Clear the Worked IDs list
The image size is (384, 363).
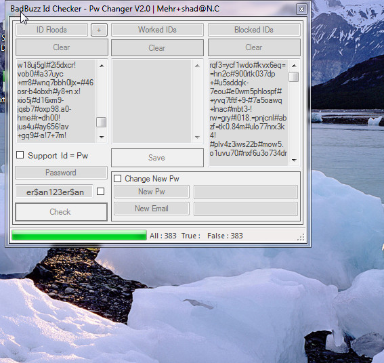[x=157, y=47]
